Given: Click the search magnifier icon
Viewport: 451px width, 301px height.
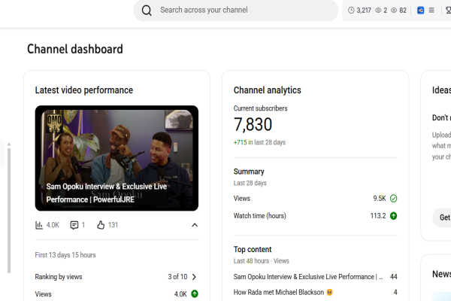Looking at the screenshot, I should [x=147, y=11].
